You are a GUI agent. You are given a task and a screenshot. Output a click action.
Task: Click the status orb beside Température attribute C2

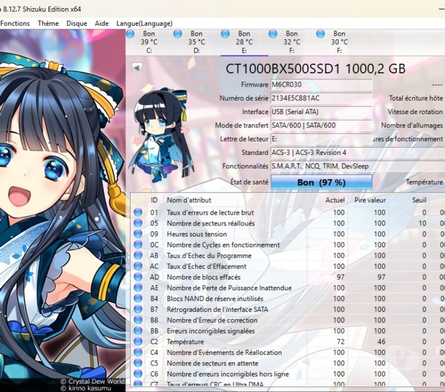138,342
